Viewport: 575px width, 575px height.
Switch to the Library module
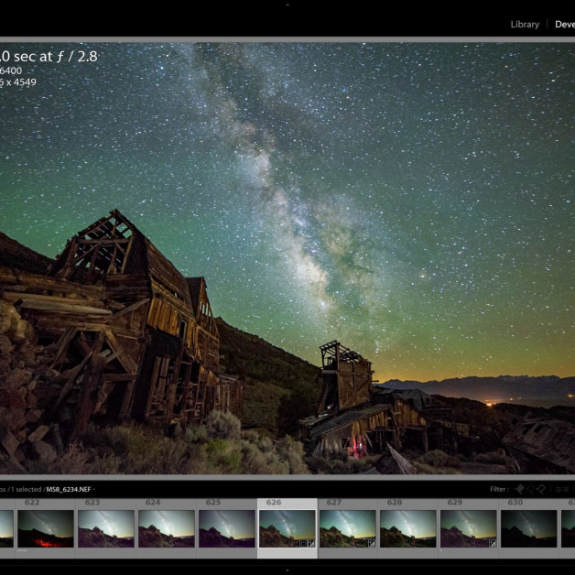pyautogui.click(x=525, y=25)
